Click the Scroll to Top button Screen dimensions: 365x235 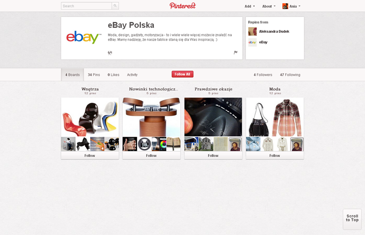(x=352, y=219)
